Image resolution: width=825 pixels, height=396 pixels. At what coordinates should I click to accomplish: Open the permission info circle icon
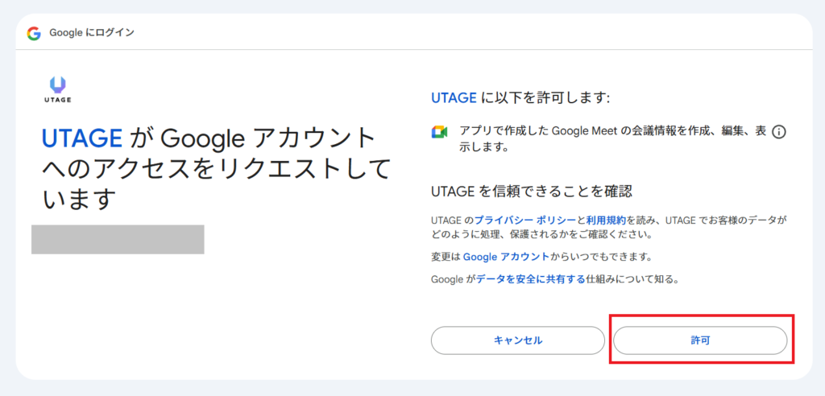[x=778, y=132]
